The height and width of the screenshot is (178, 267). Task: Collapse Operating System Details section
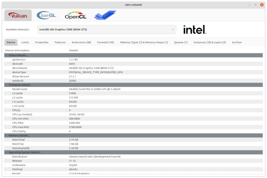pos(6,153)
